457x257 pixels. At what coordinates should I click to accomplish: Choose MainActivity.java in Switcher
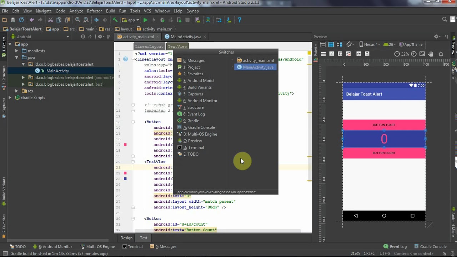coord(255,67)
